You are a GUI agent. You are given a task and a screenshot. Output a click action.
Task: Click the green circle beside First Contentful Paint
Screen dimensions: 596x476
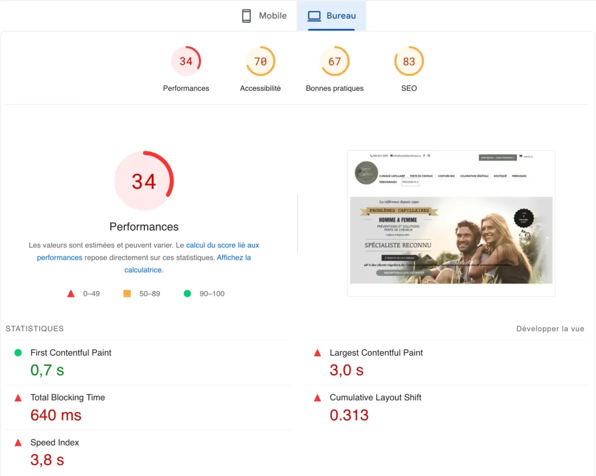(x=18, y=353)
